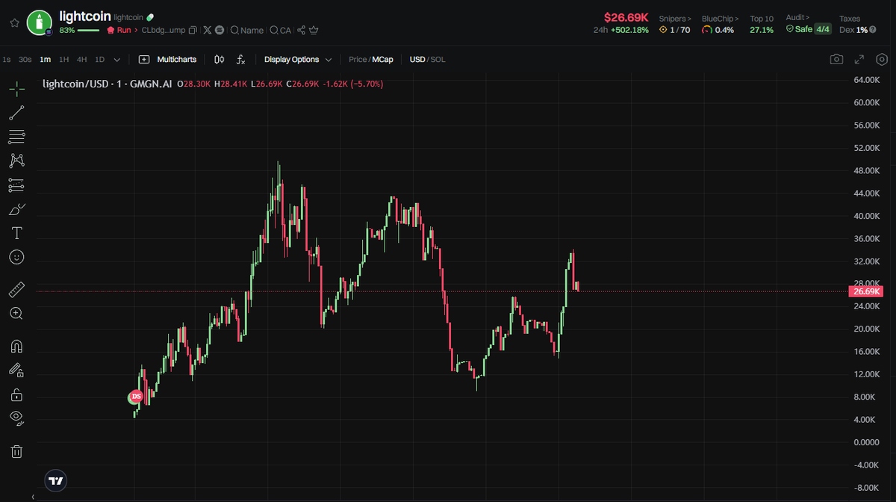Toggle lock all drawings

click(16, 394)
